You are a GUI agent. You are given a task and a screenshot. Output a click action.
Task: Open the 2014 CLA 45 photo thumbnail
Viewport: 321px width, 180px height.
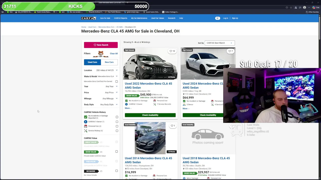click(x=150, y=138)
